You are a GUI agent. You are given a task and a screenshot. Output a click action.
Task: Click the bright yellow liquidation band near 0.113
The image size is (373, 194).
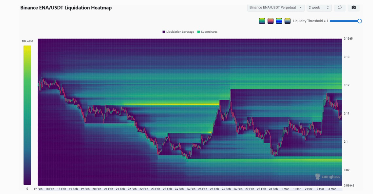click(x=171, y=104)
